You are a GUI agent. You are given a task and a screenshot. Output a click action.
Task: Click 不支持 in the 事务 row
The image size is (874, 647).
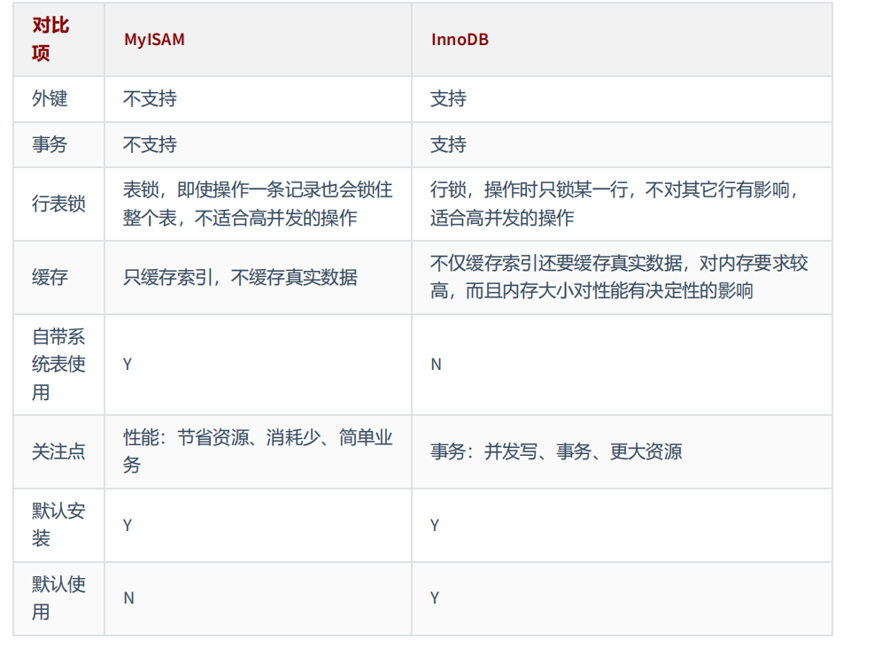(150, 144)
